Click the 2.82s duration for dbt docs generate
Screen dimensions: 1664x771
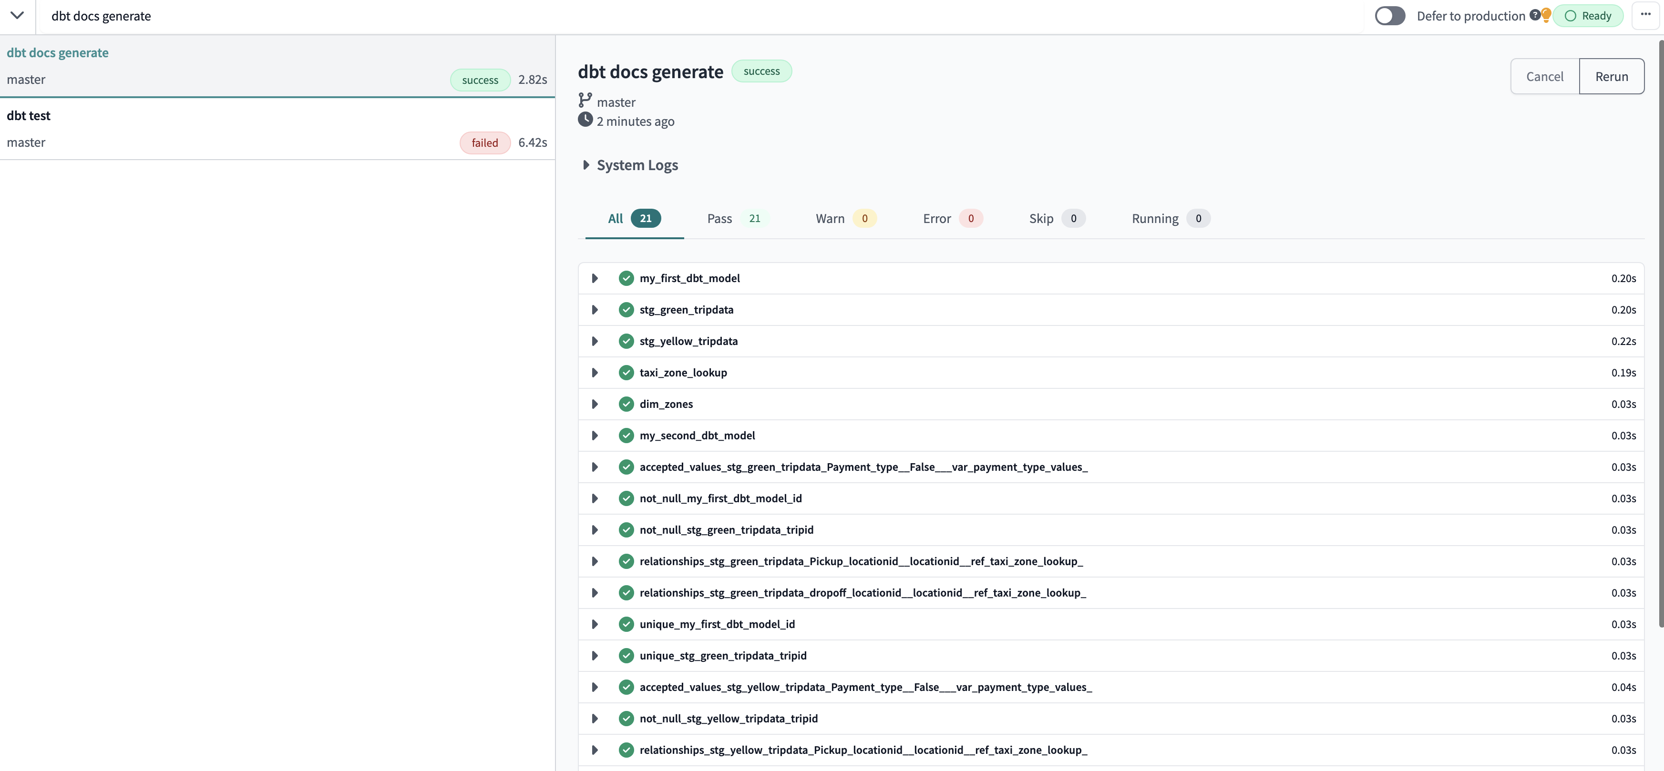point(532,80)
